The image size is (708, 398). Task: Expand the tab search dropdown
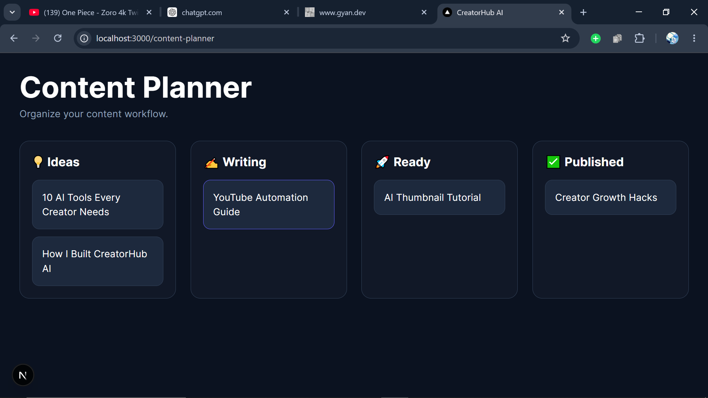12,13
